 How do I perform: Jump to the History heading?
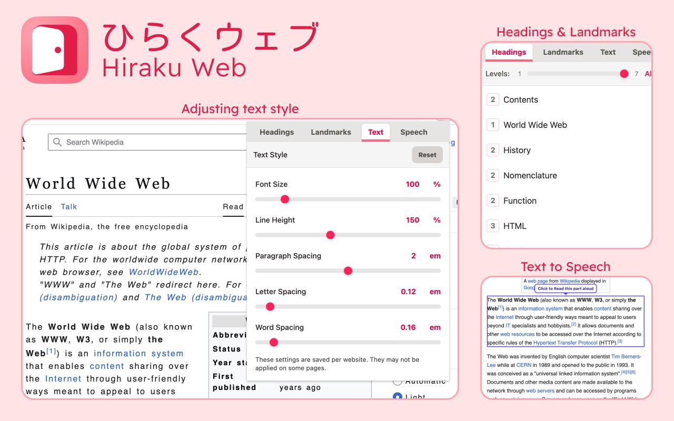[x=517, y=150]
